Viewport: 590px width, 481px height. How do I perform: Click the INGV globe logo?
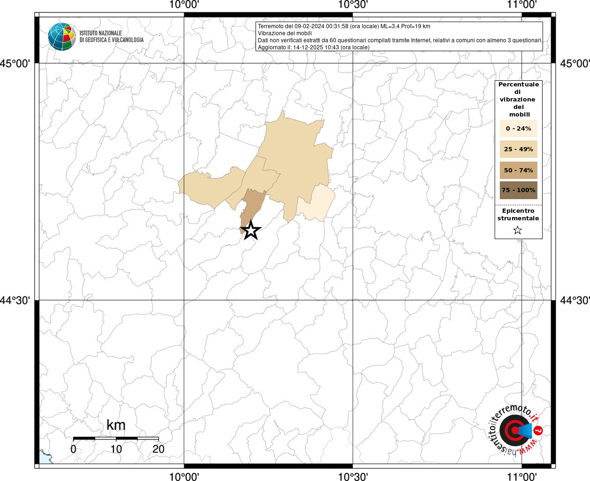coord(62,37)
